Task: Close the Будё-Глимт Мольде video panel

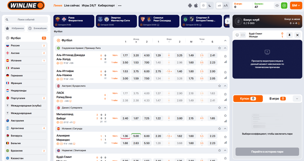Action: click(x=298, y=35)
